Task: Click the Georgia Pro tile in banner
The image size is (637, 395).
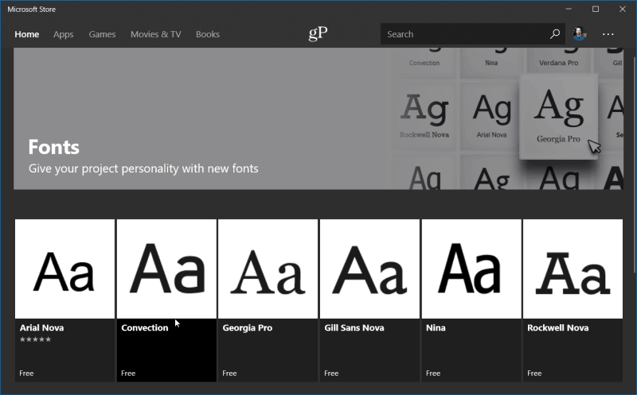Action: point(559,116)
